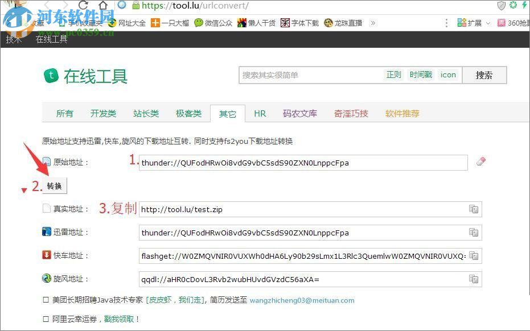
Task: Select the Thunder icon before 迅雷地址 label
Action: (46, 231)
